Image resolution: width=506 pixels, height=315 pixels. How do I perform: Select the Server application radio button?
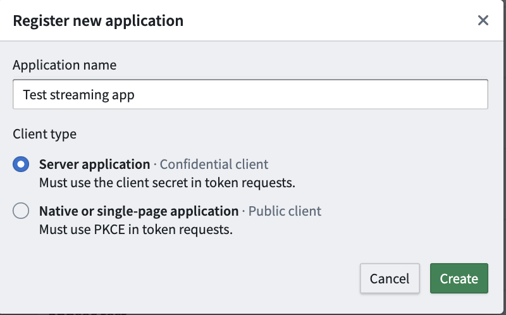[21, 164]
